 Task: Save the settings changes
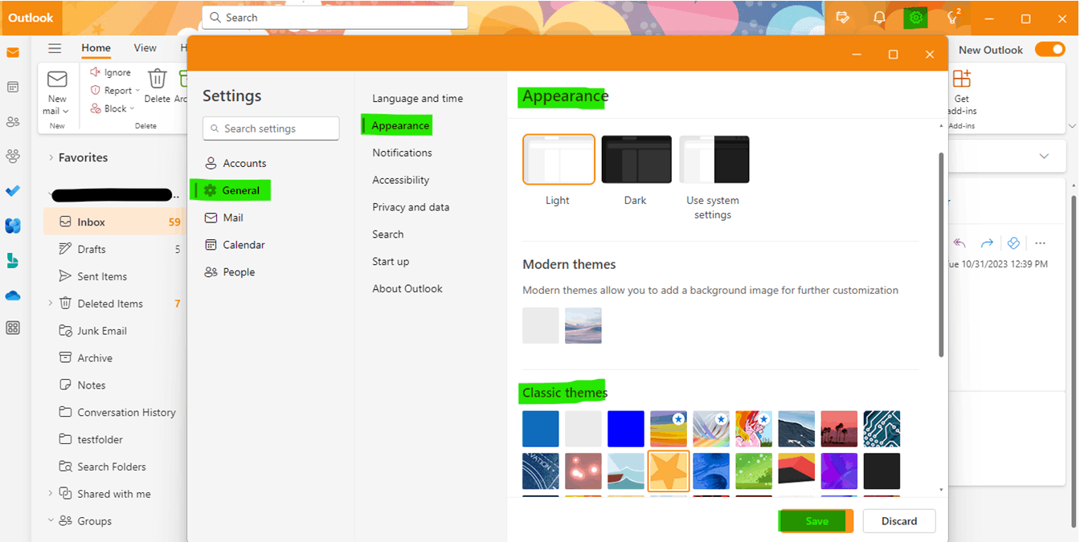click(x=816, y=521)
